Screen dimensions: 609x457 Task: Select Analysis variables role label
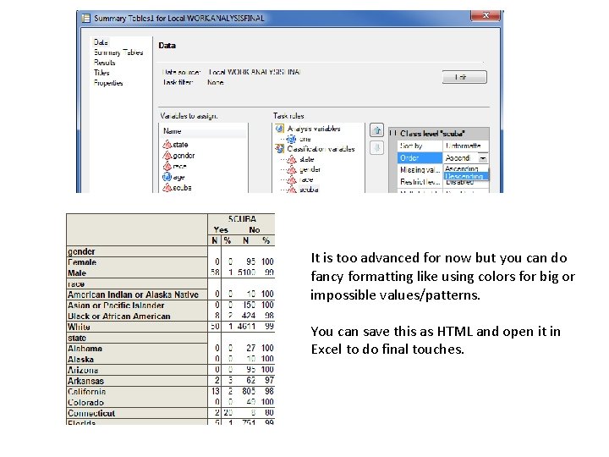pos(314,129)
